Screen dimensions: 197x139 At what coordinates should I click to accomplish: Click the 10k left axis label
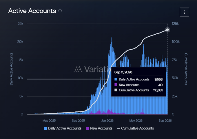pos(21,78)
